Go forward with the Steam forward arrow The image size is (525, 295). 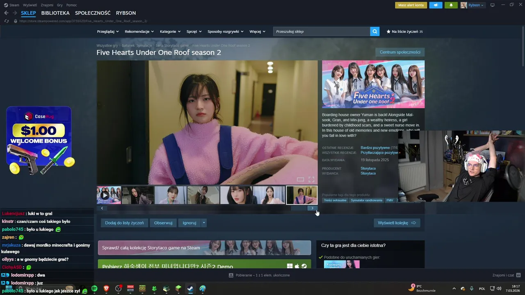click(15, 13)
